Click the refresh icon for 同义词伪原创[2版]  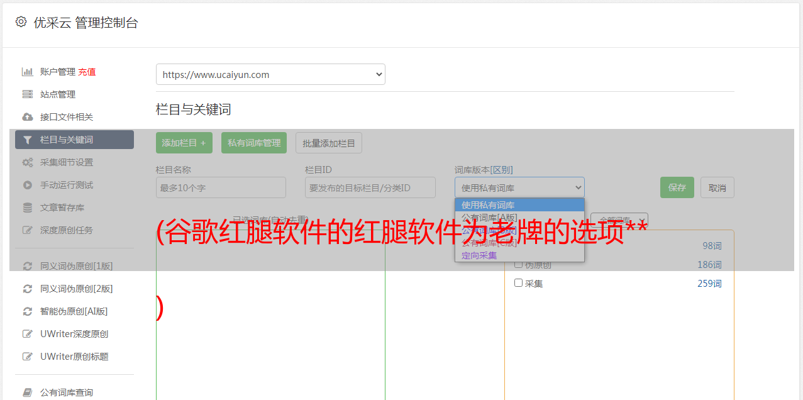click(x=27, y=289)
